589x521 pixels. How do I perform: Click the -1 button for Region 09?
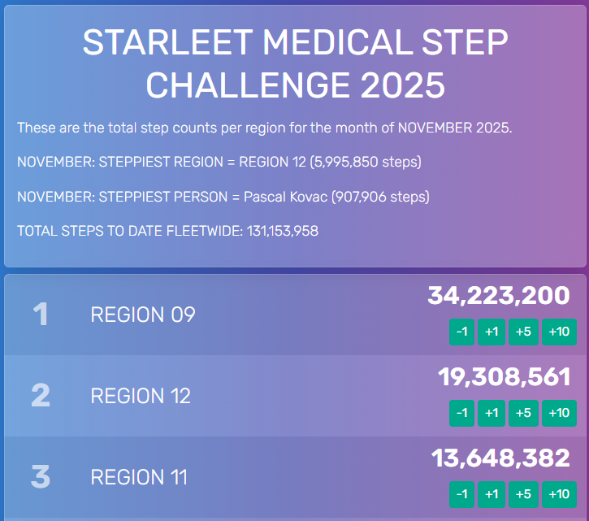coord(462,332)
